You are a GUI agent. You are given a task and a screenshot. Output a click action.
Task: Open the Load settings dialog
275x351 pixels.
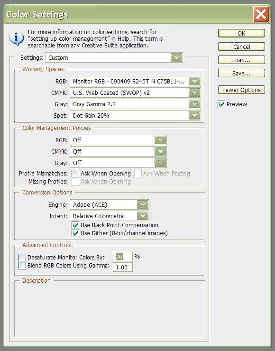[241, 60]
